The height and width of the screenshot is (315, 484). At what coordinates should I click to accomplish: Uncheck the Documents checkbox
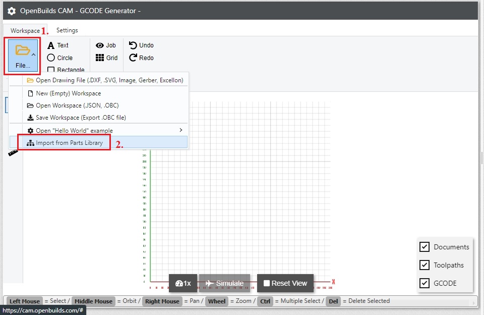pos(425,247)
